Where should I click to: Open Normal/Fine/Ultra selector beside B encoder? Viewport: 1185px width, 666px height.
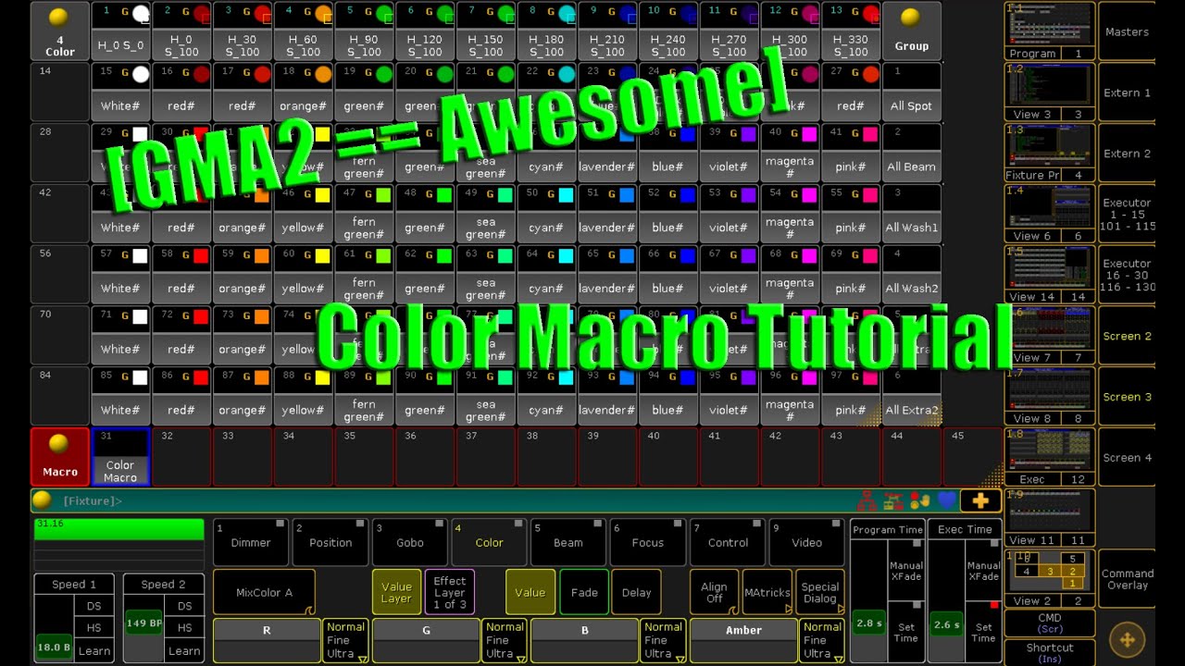click(663, 640)
